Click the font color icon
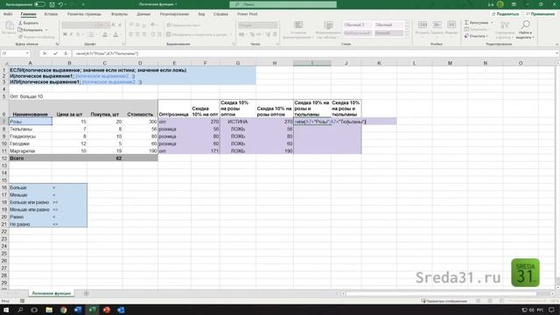The image size is (560, 315). pos(115,35)
